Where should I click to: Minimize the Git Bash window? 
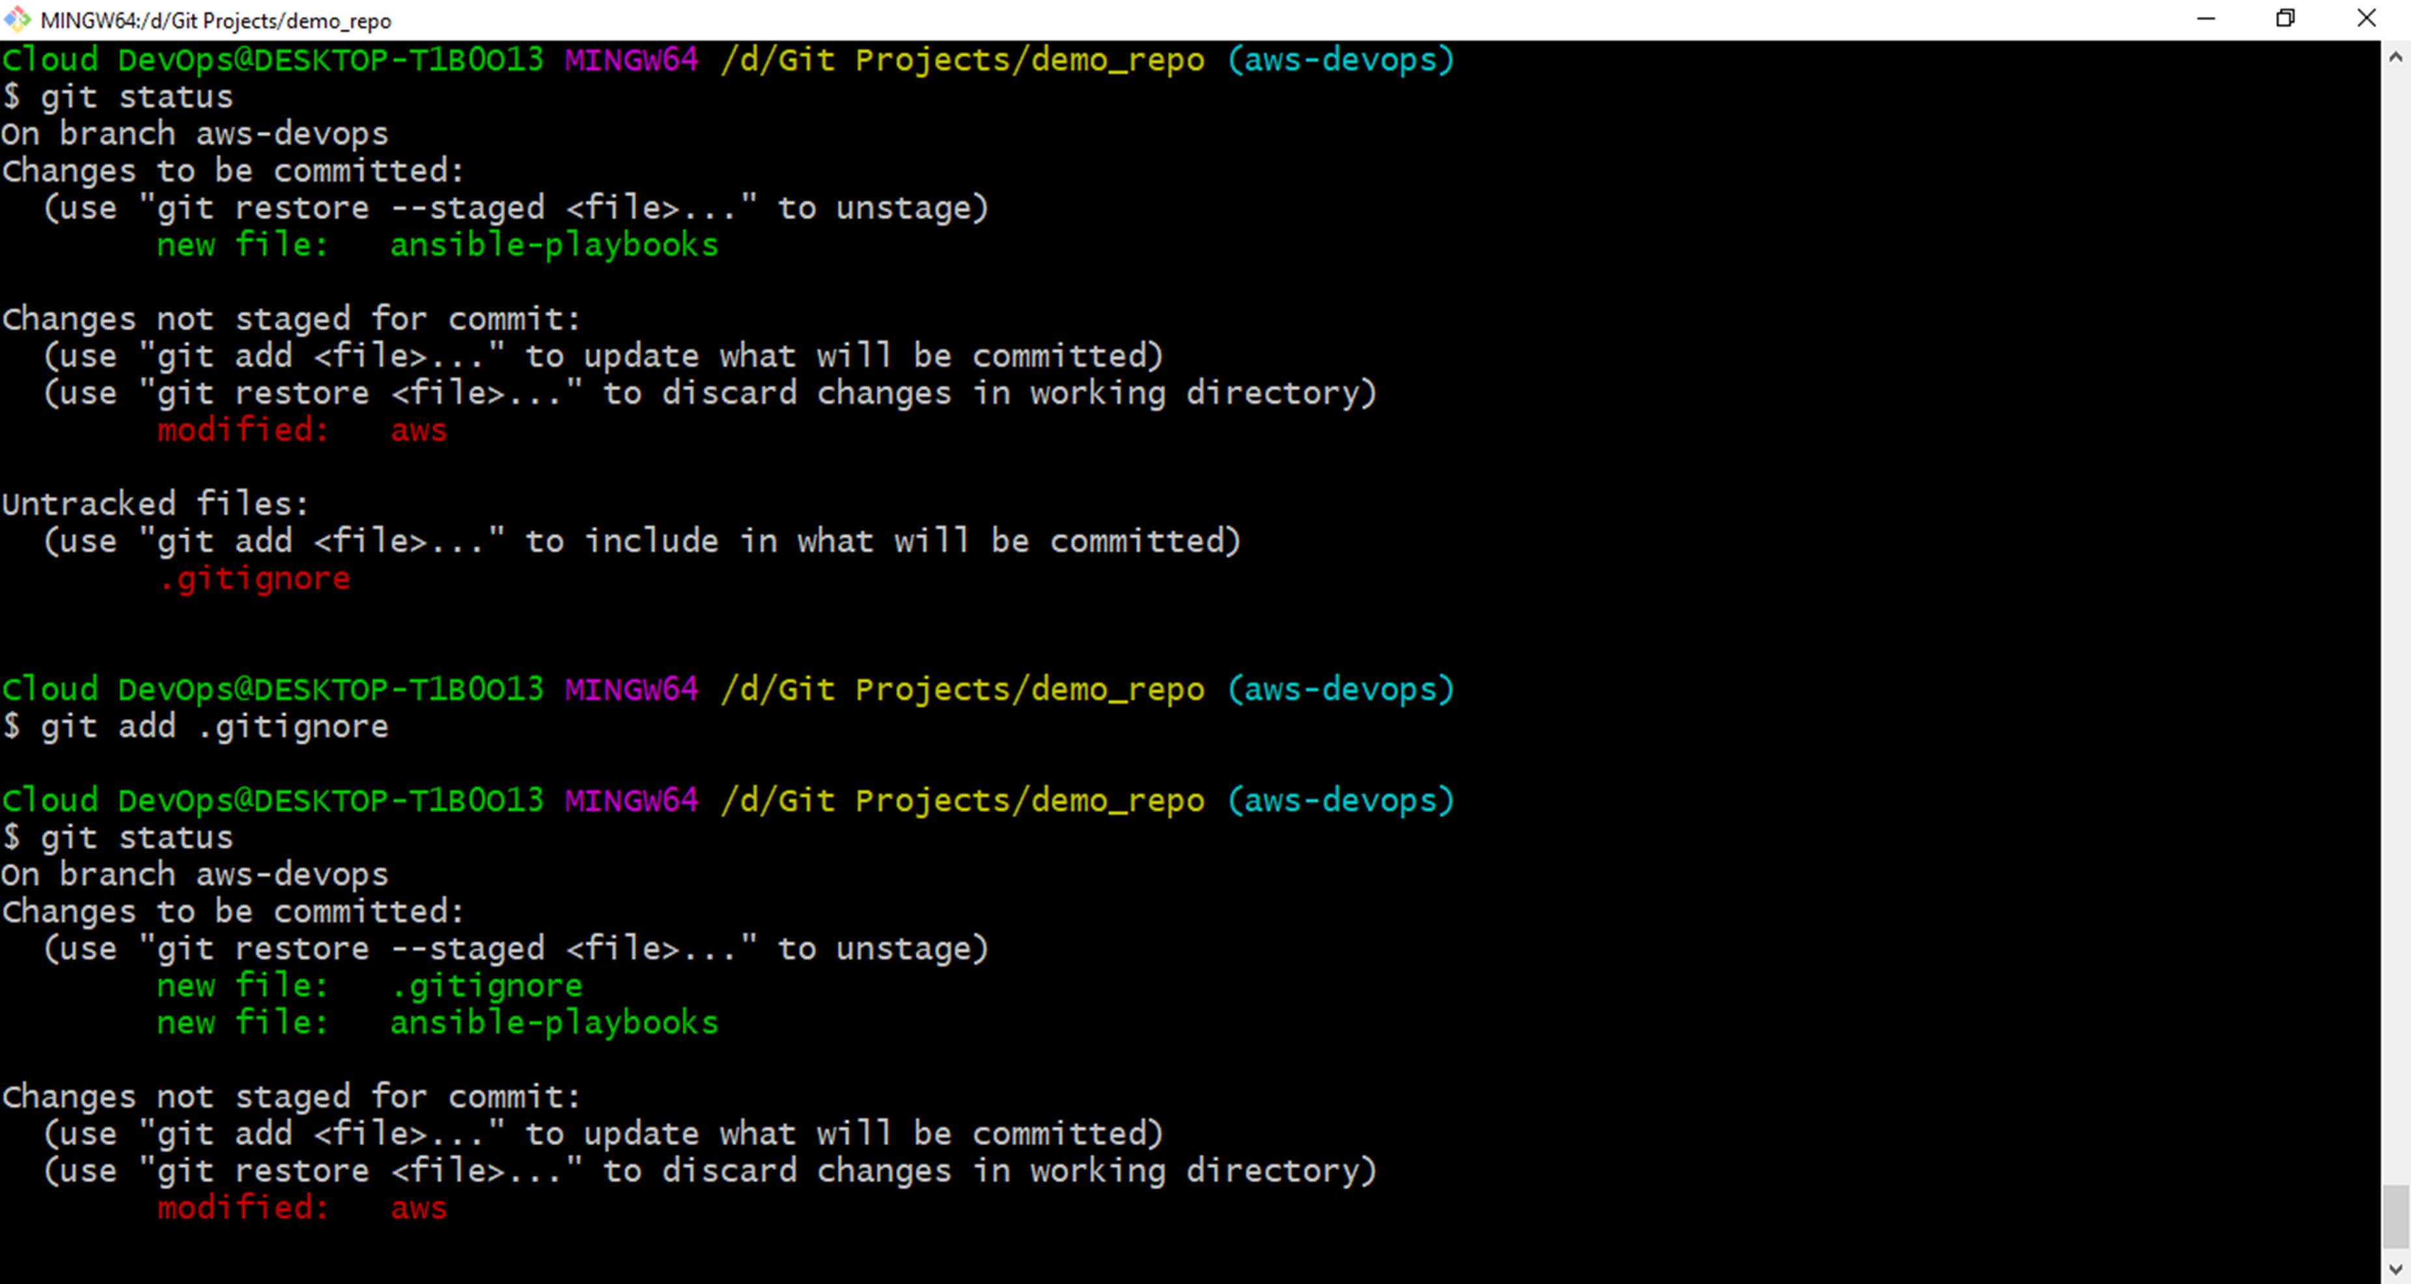tap(2206, 19)
